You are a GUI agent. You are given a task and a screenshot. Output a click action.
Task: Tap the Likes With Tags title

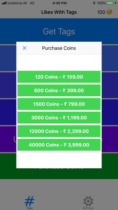pos(59,12)
